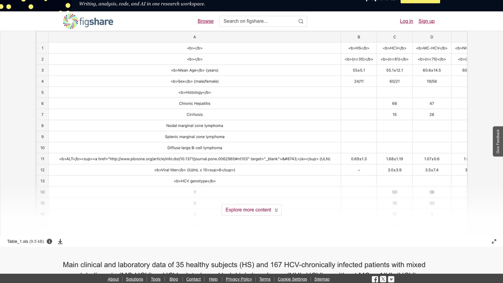Click the Table_1.xls file name

click(18, 241)
